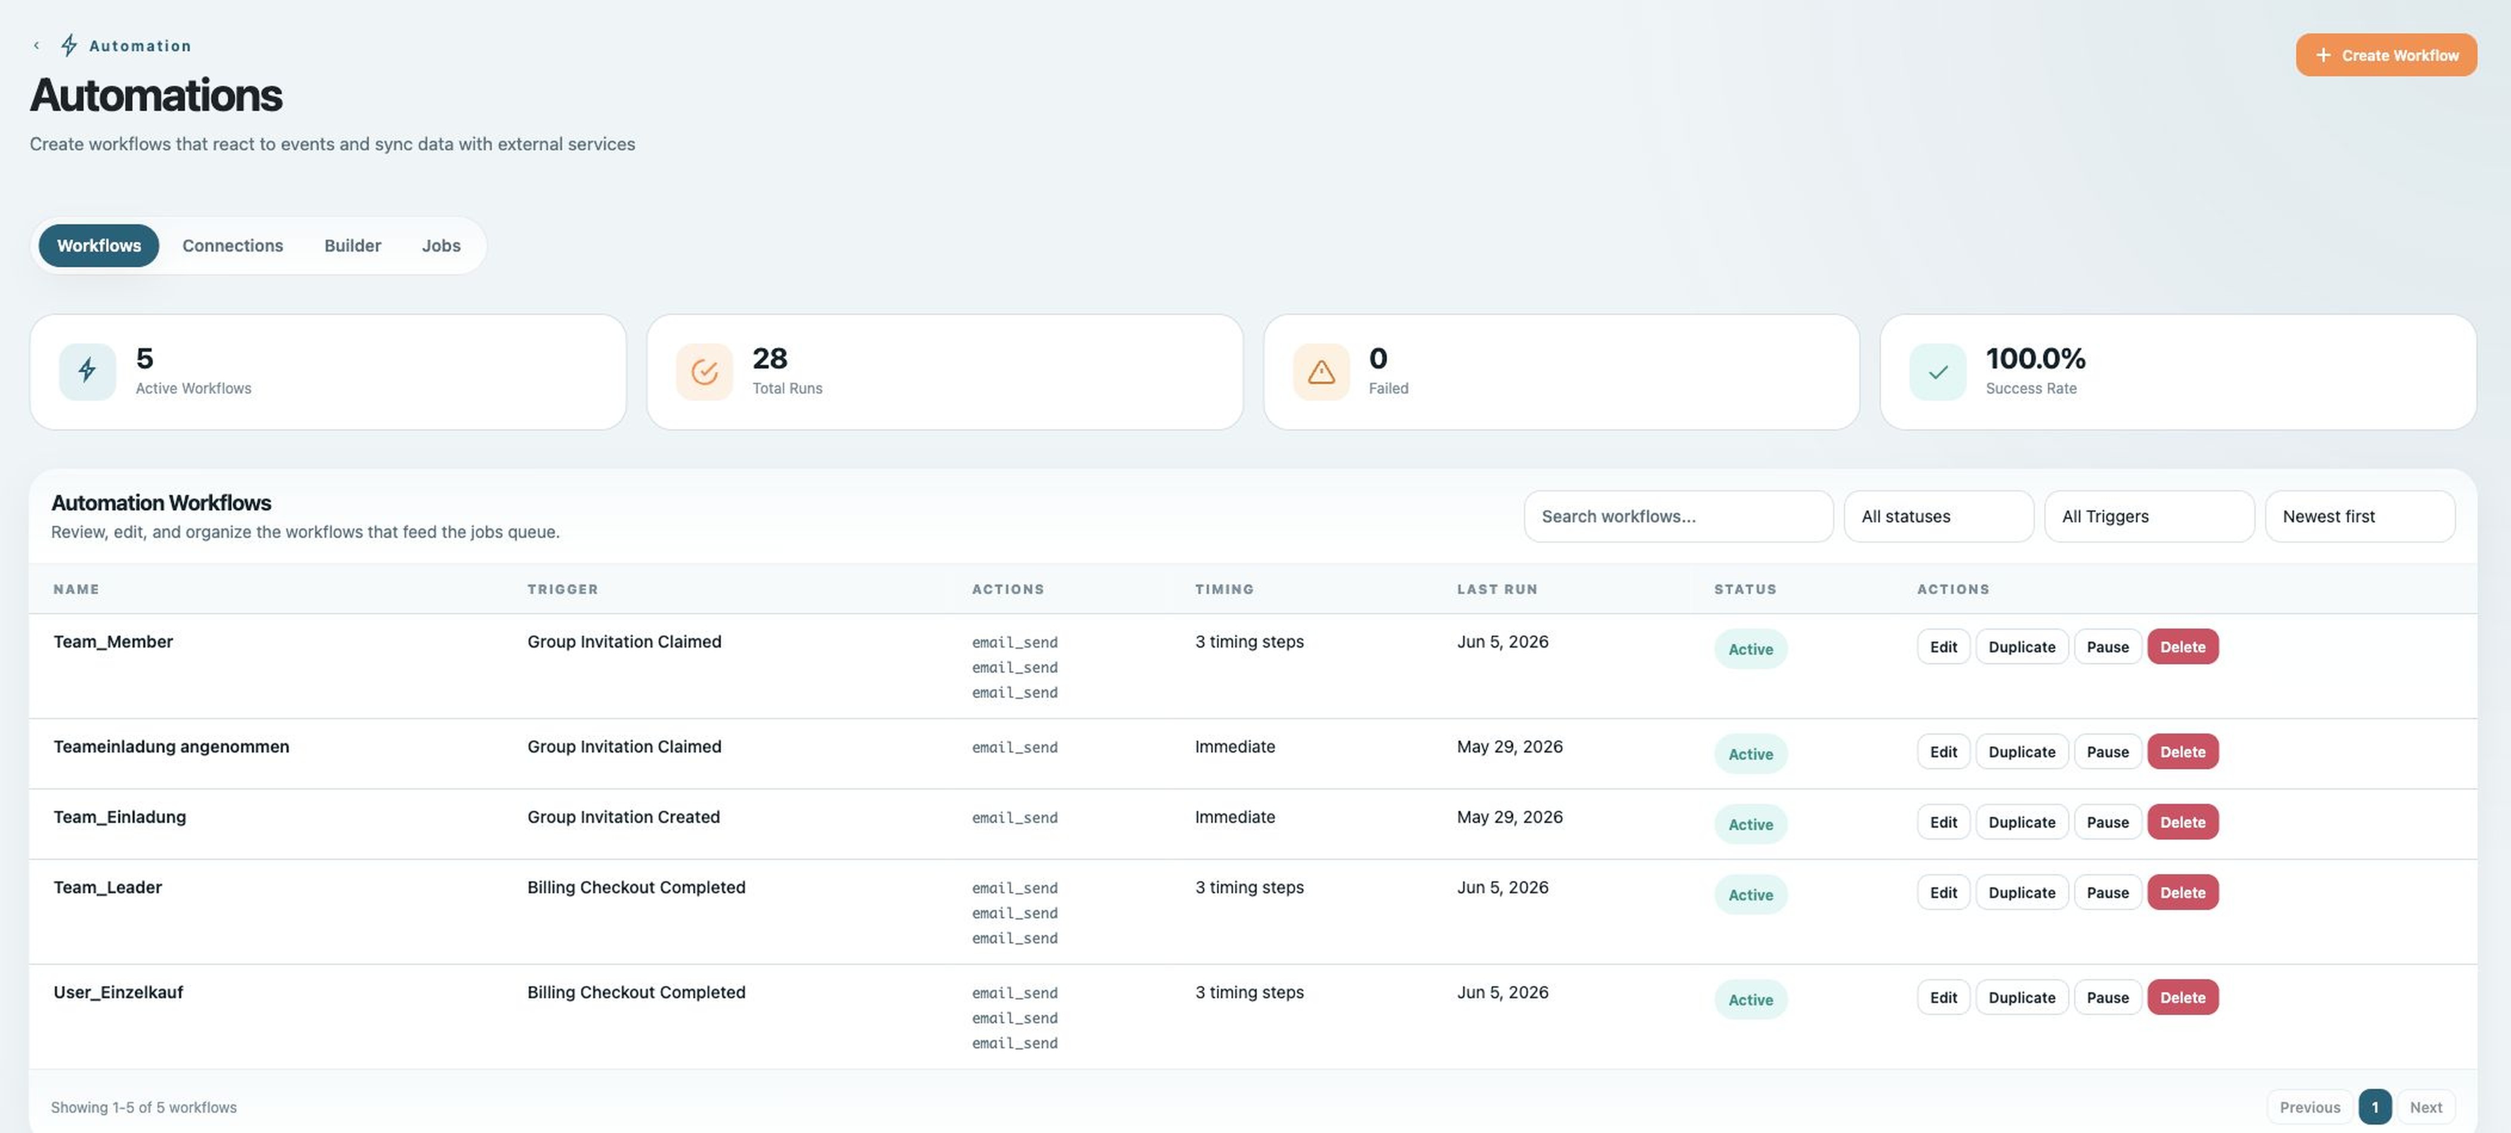Click the Automation breadcrumb label
Viewport: 2511px width, 1133px height.
(140, 46)
